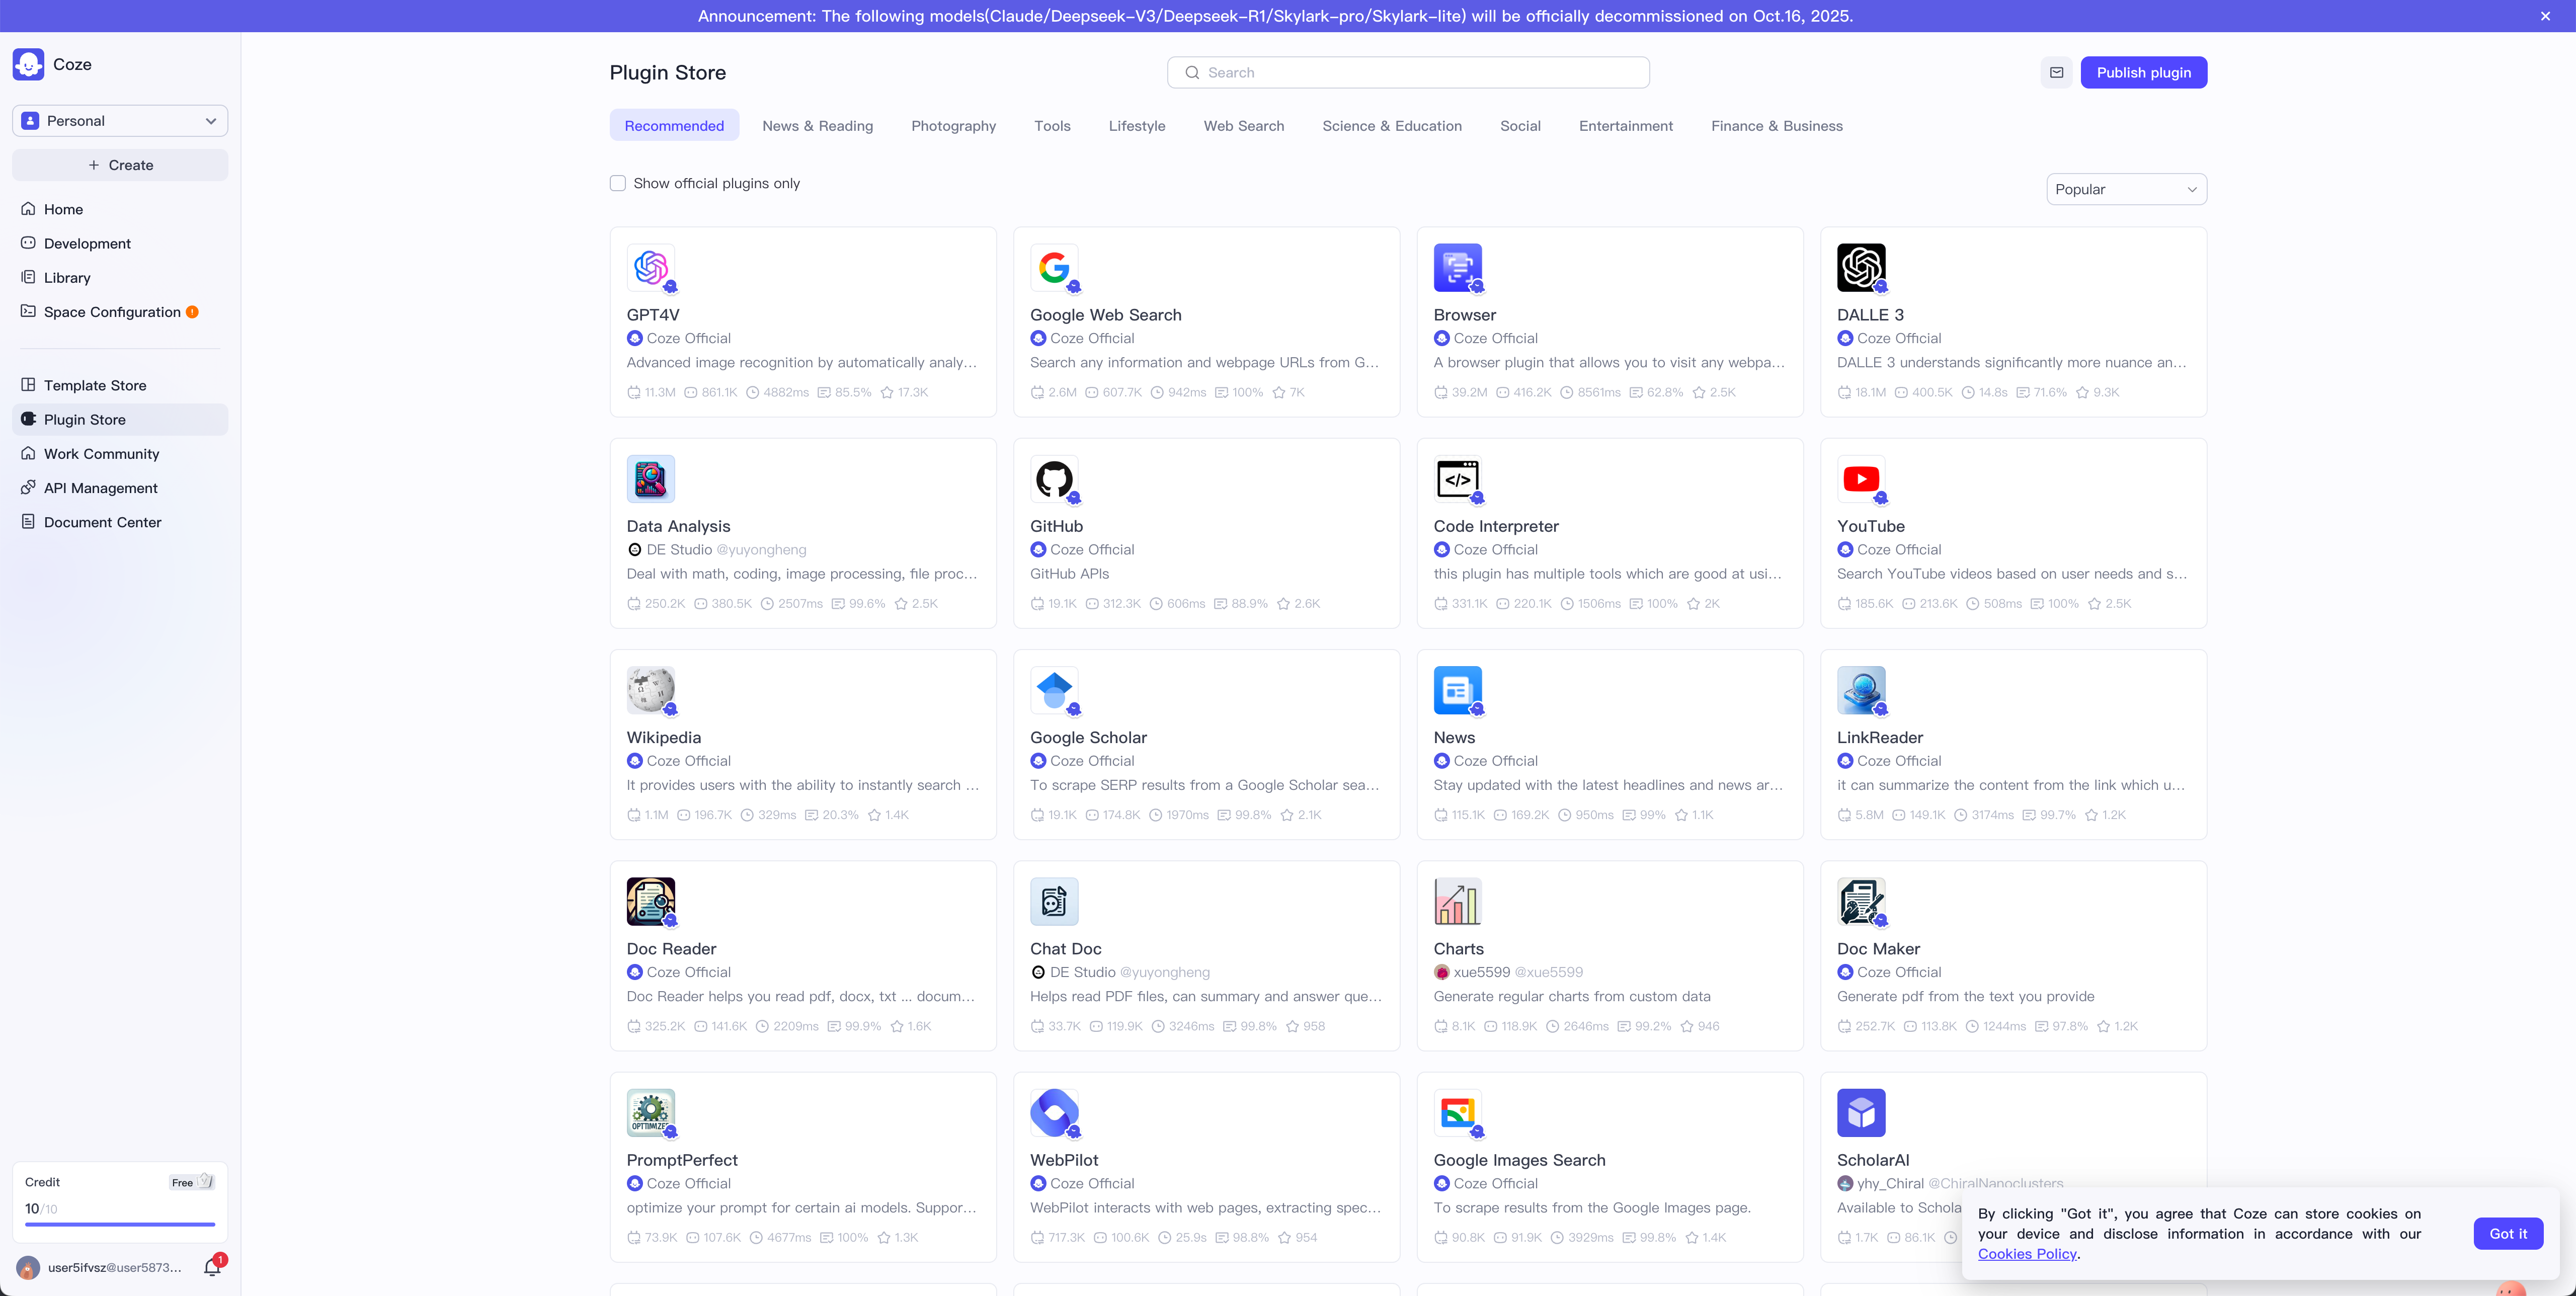Switch to the Lifestyle tab
The width and height of the screenshot is (2576, 1296).
point(1137,126)
